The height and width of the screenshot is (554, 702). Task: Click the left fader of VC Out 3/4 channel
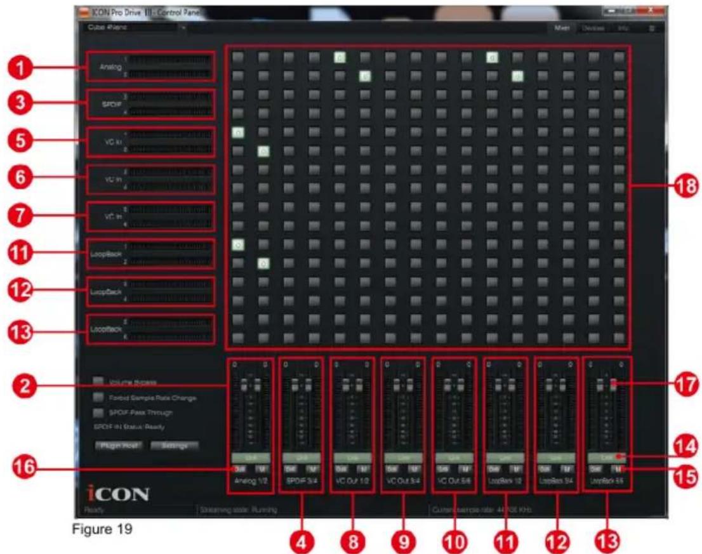(397, 385)
